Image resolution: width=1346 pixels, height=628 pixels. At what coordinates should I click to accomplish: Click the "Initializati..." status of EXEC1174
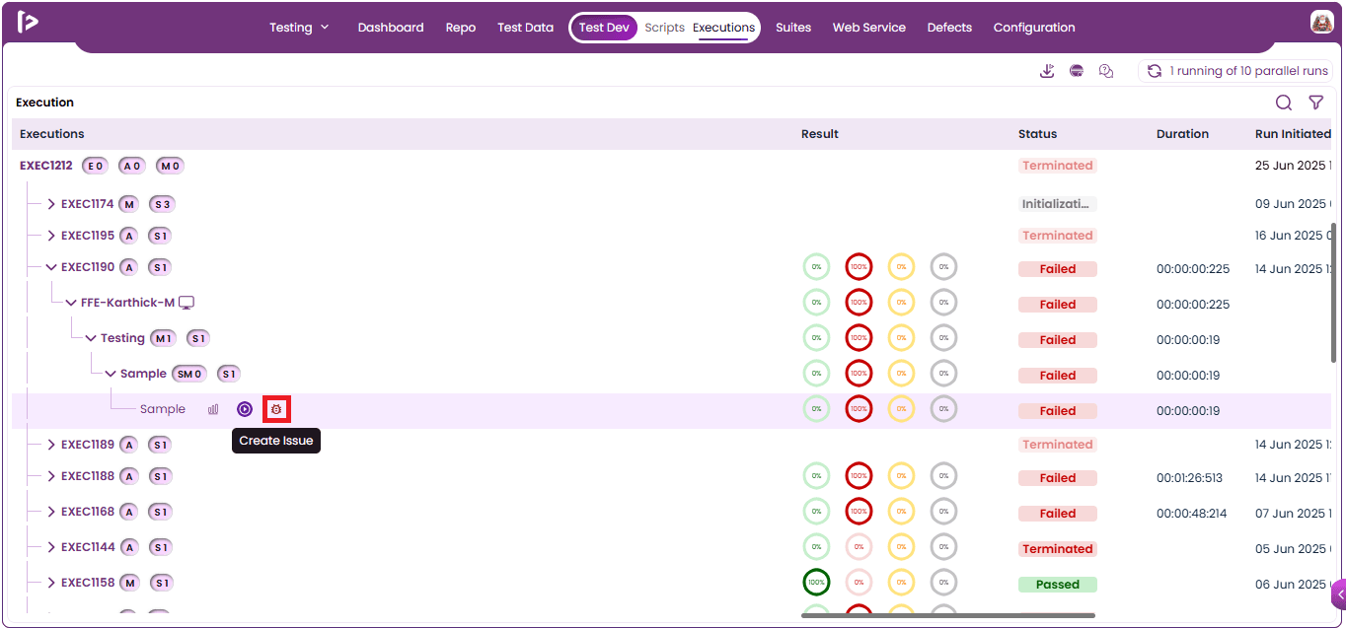[x=1058, y=204]
